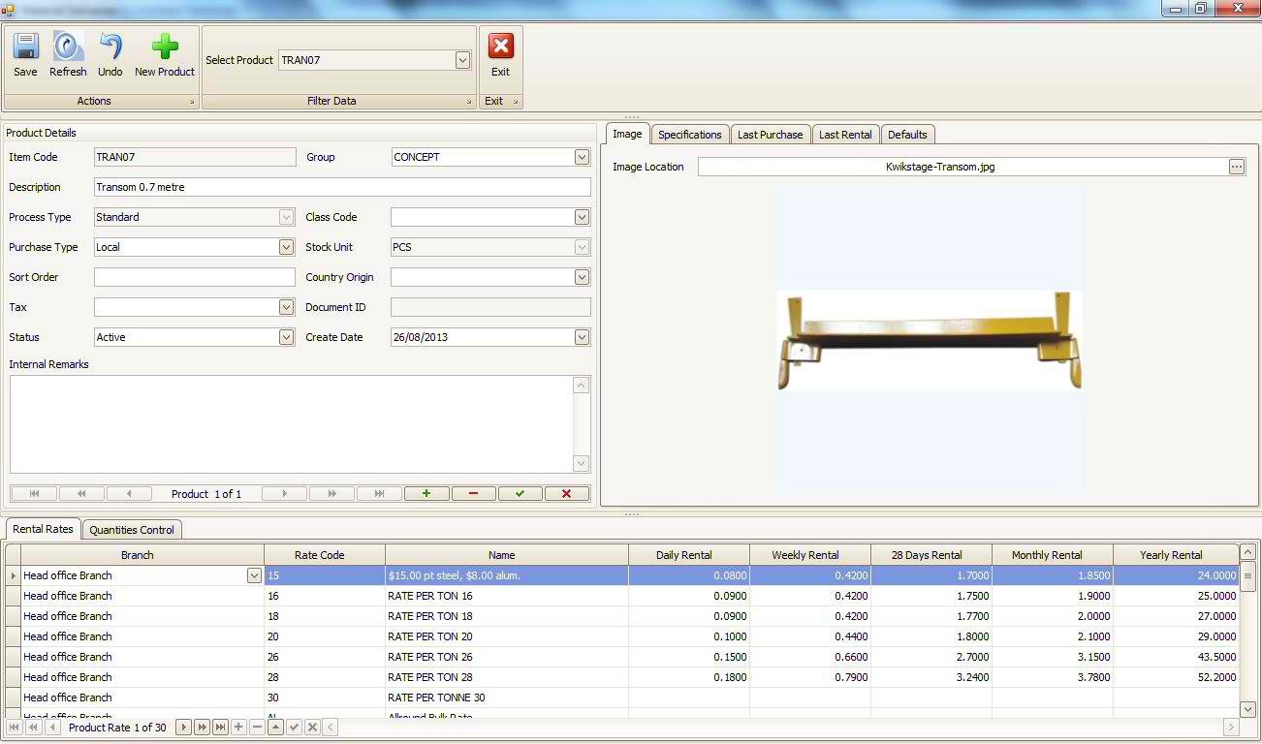Click red X in product navigator
The width and height of the screenshot is (1262, 744).
[567, 494]
